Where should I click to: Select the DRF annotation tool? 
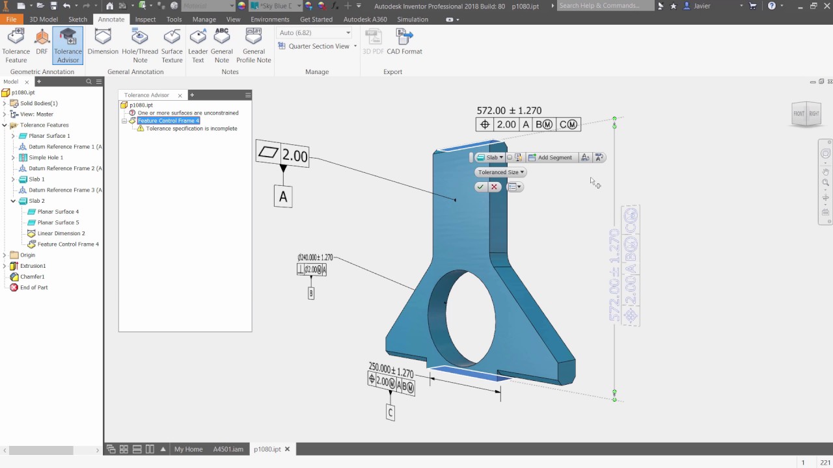tap(42, 42)
